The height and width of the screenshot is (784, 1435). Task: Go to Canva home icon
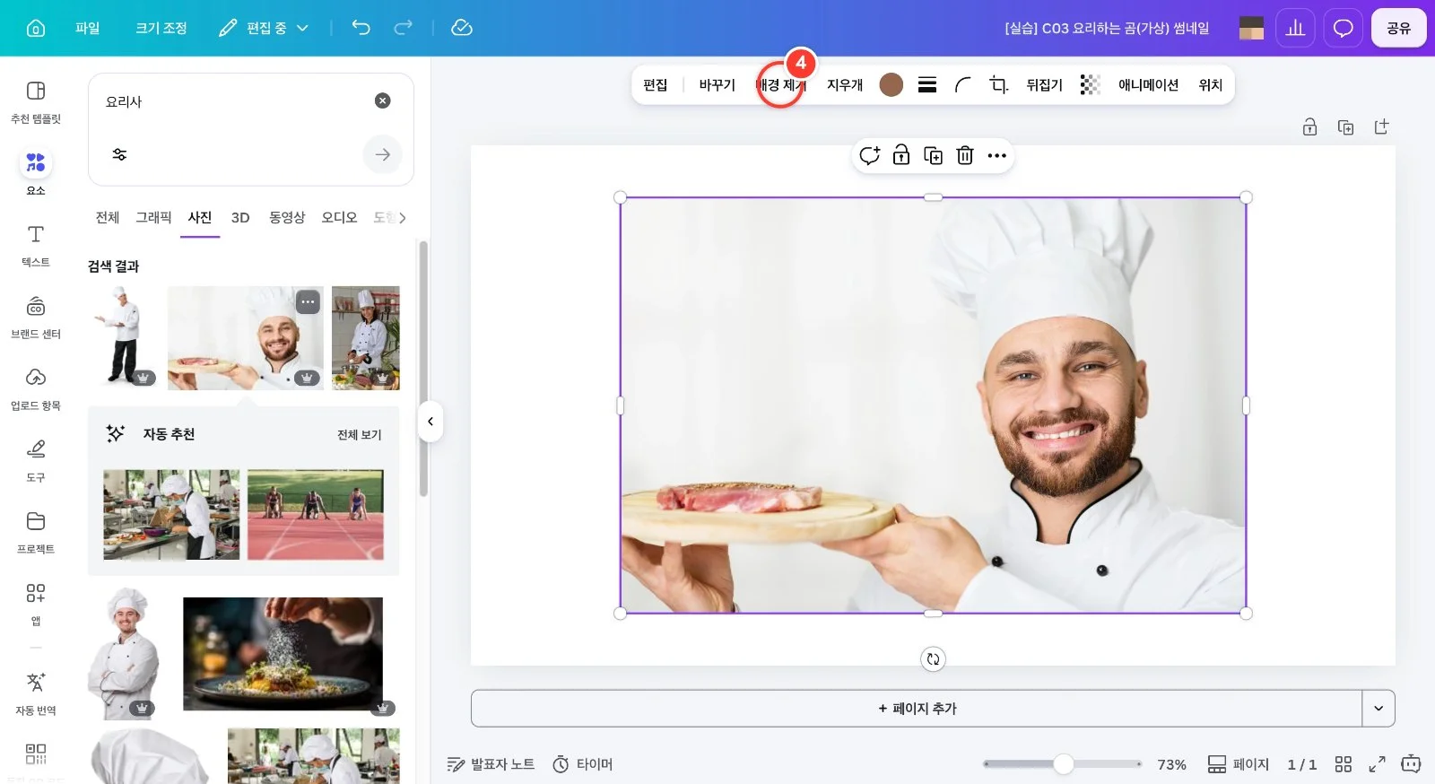coord(36,28)
